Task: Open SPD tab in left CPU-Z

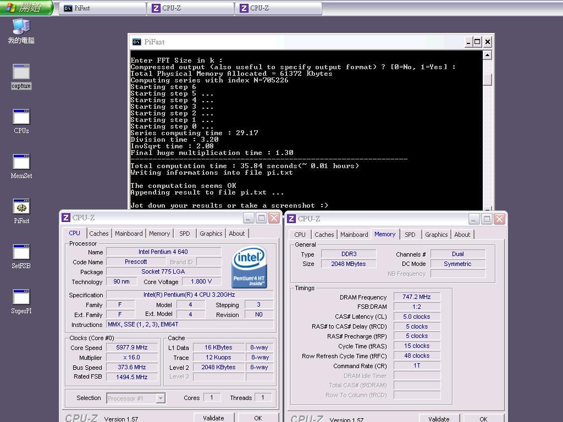Action: (185, 234)
